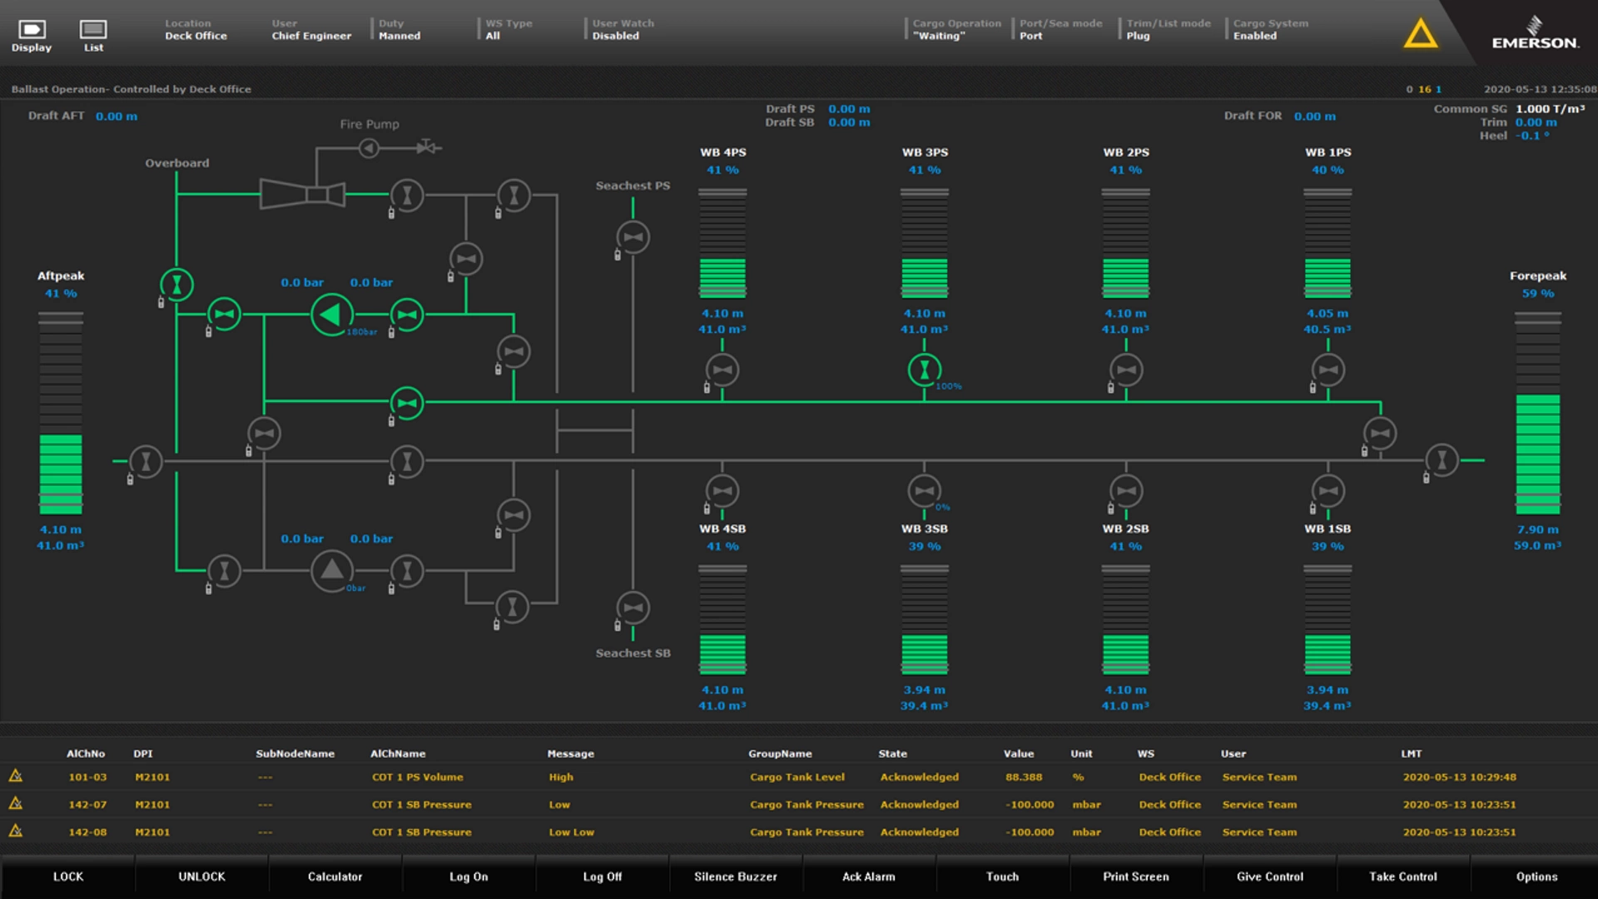Screen dimensions: 1598x899
Task: Toggle the Seachest SB valve
Action: click(x=633, y=608)
